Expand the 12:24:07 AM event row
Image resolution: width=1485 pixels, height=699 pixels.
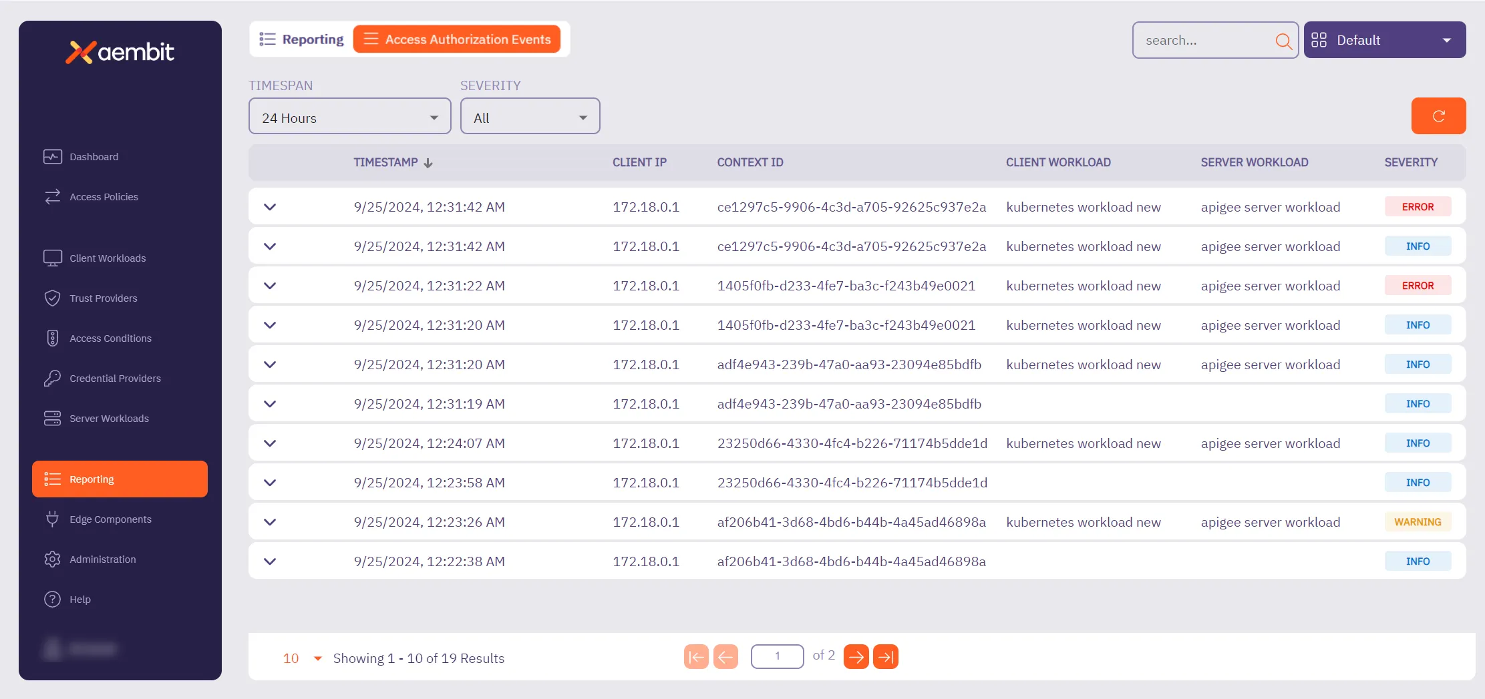click(x=270, y=443)
